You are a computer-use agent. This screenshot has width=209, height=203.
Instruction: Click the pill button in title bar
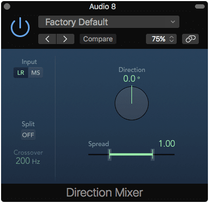coord(200,6)
